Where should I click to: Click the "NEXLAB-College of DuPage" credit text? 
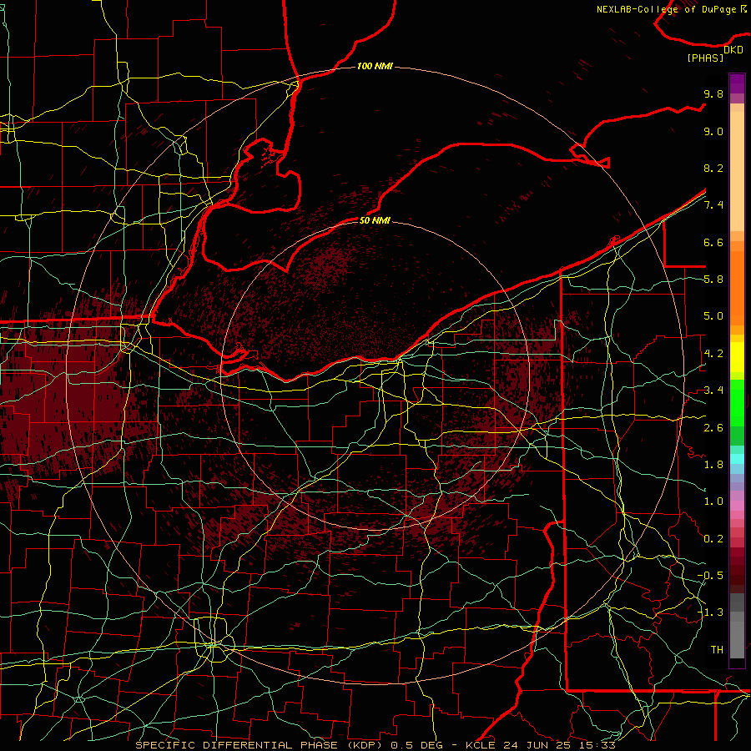(668, 9)
